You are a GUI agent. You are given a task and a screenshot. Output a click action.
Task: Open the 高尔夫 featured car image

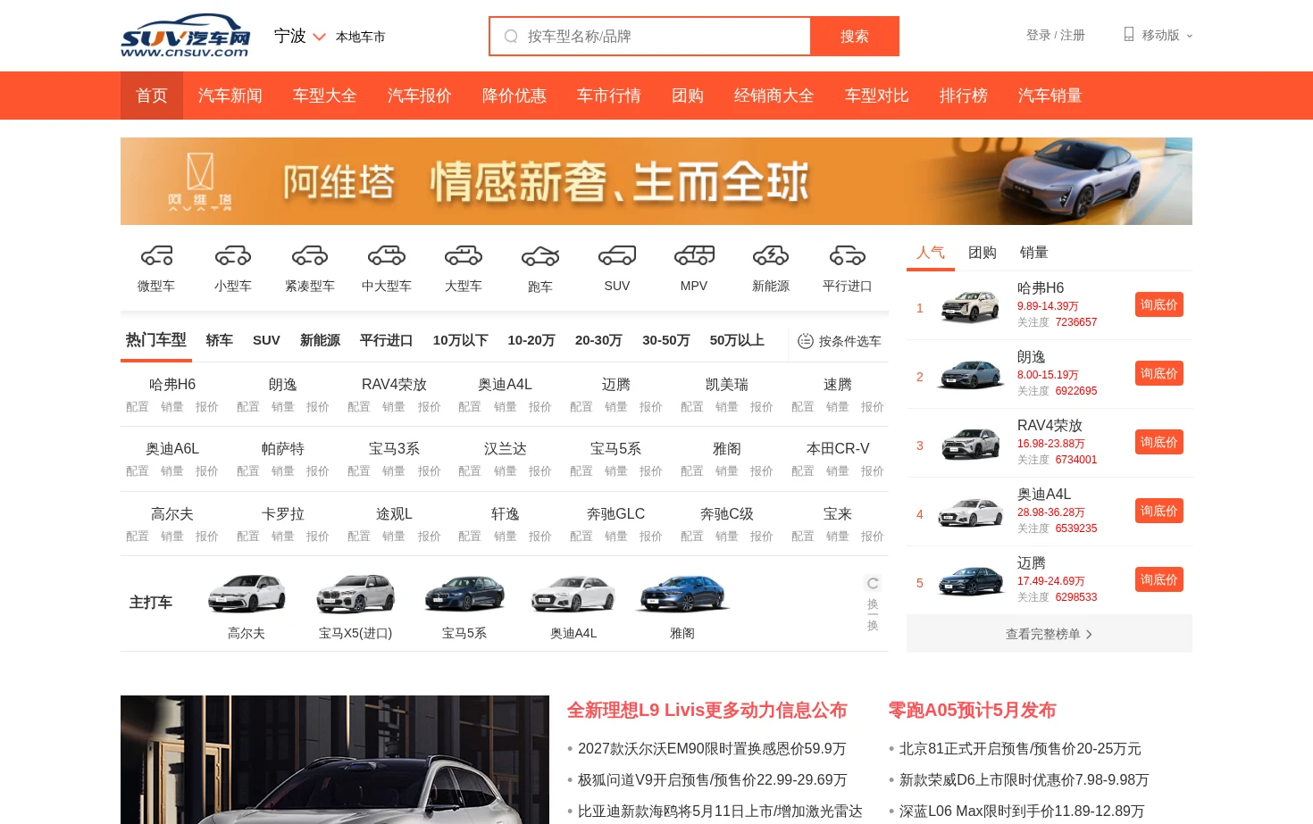[247, 594]
